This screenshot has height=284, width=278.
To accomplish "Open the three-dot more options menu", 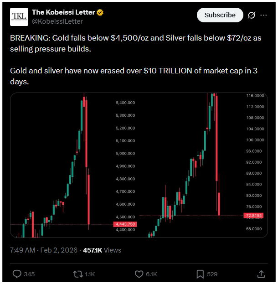I will tap(263, 15).
